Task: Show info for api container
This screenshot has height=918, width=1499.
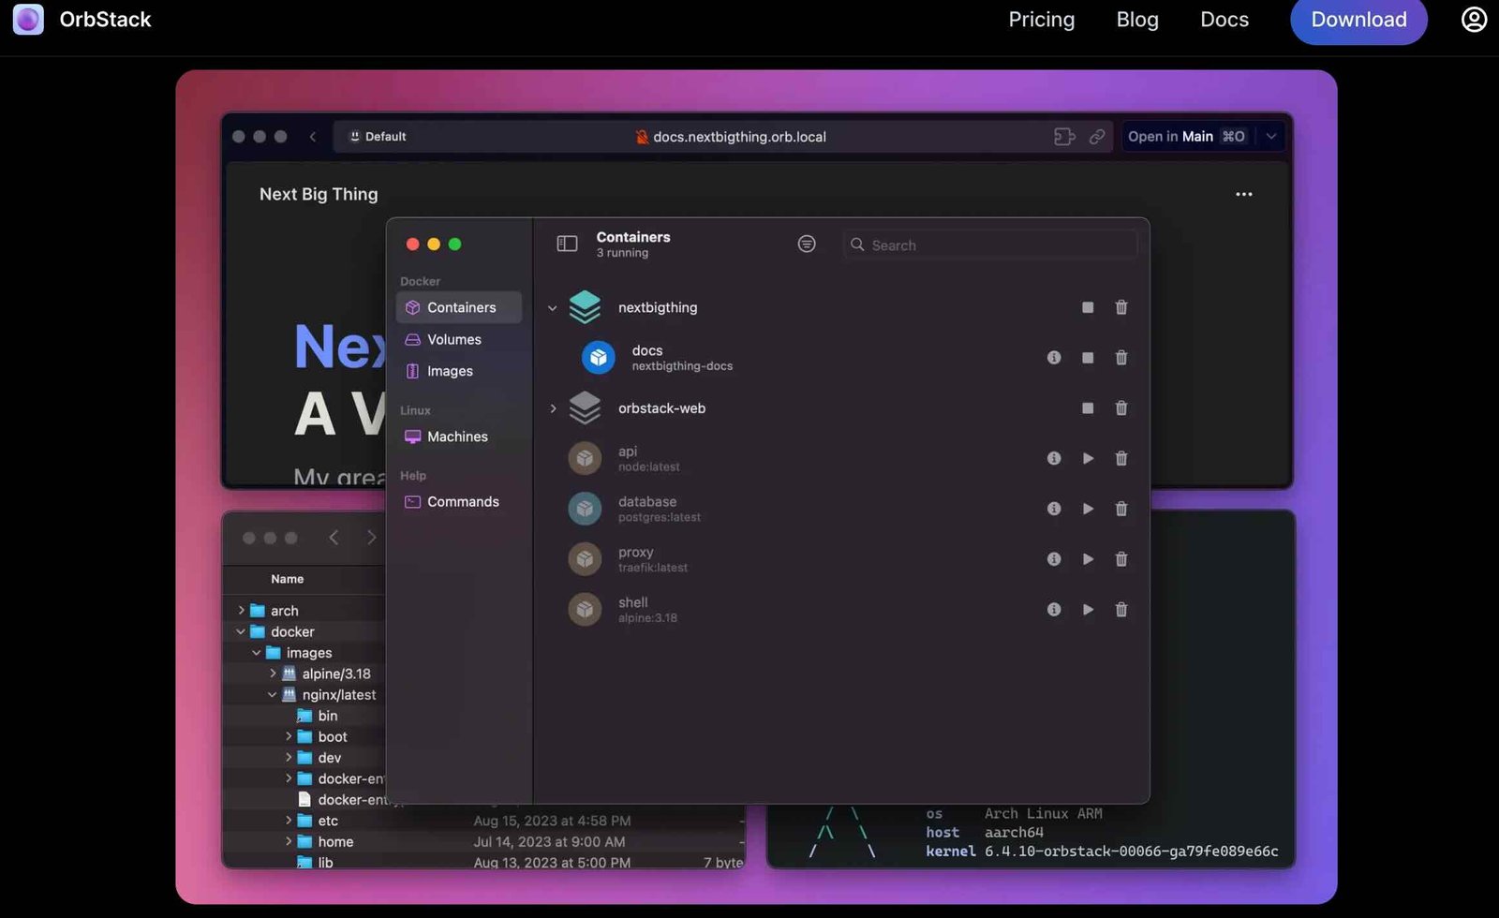Action: (x=1054, y=459)
